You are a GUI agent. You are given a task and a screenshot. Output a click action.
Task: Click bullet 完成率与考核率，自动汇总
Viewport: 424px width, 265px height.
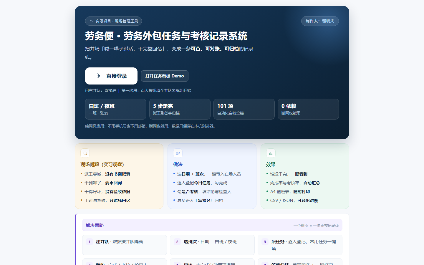(295, 183)
